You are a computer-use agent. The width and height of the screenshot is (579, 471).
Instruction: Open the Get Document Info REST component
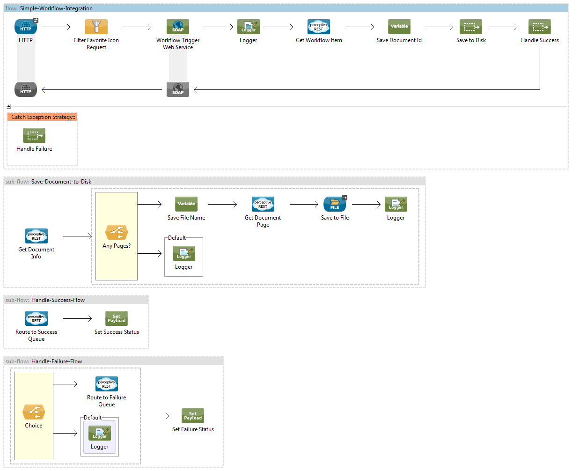pos(36,236)
